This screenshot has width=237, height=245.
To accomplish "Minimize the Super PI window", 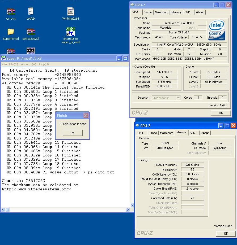I will [119, 58].
